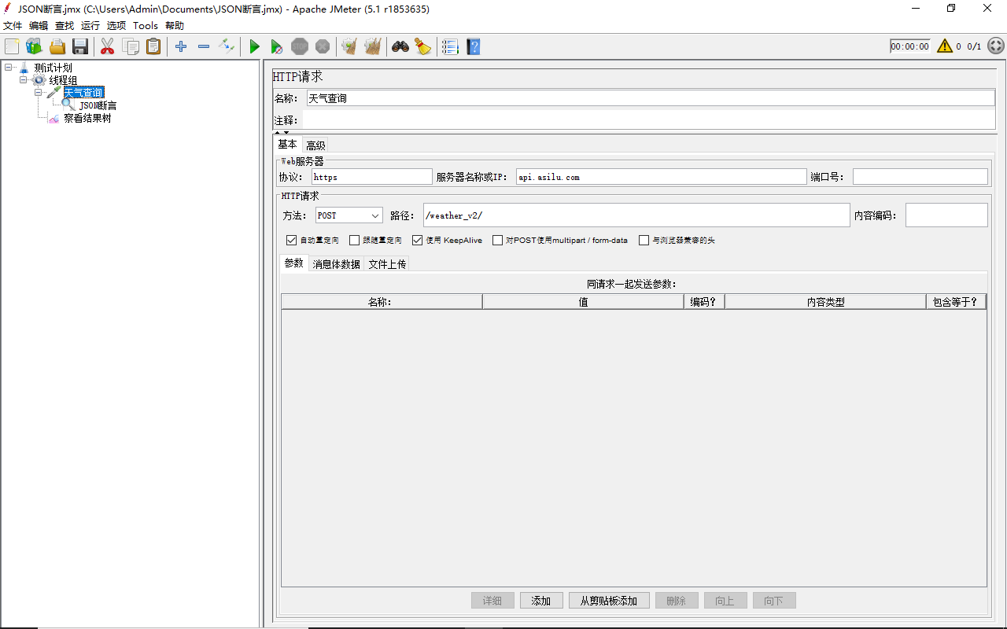Click the Paste clipboard icon
This screenshot has width=1007, height=629.
tap(153, 46)
